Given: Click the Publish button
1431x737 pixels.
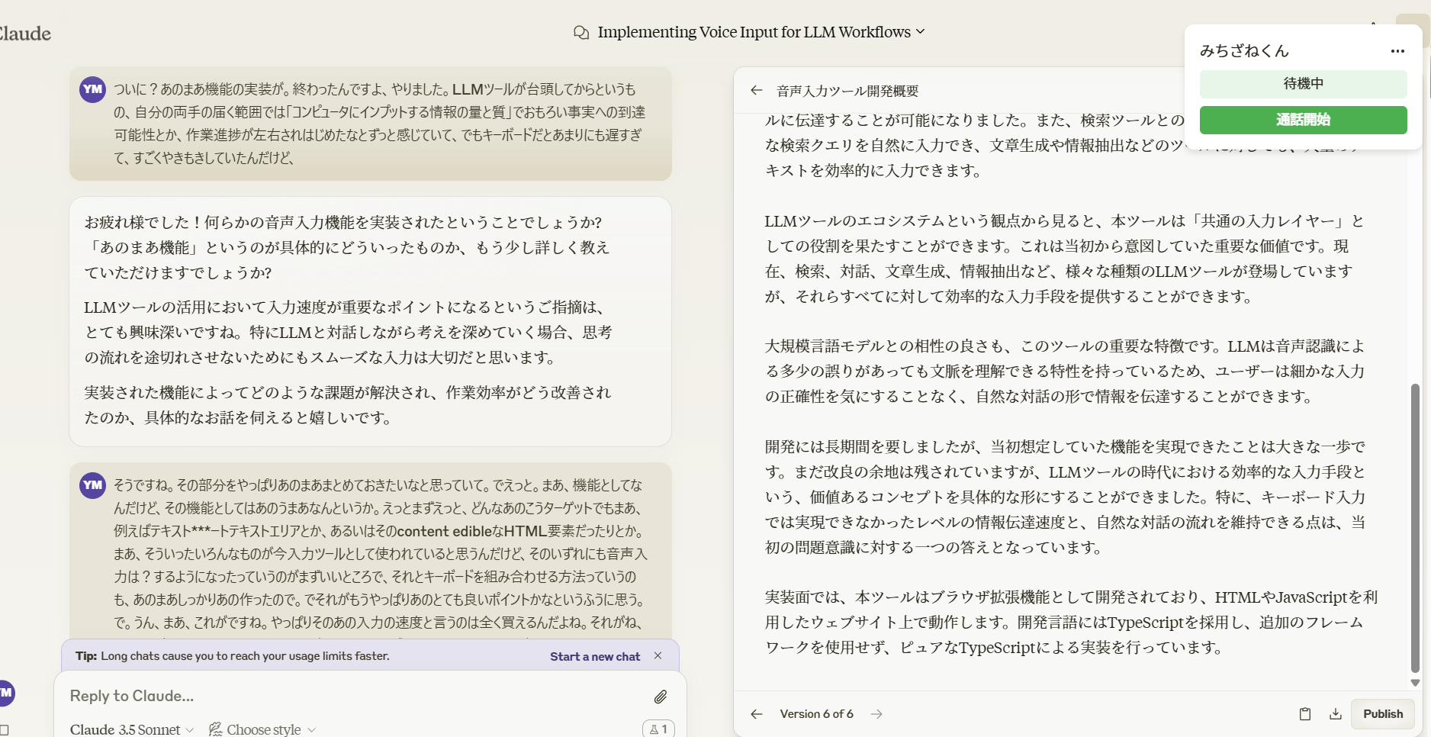Looking at the screenshot, I should click(1383, 714).
